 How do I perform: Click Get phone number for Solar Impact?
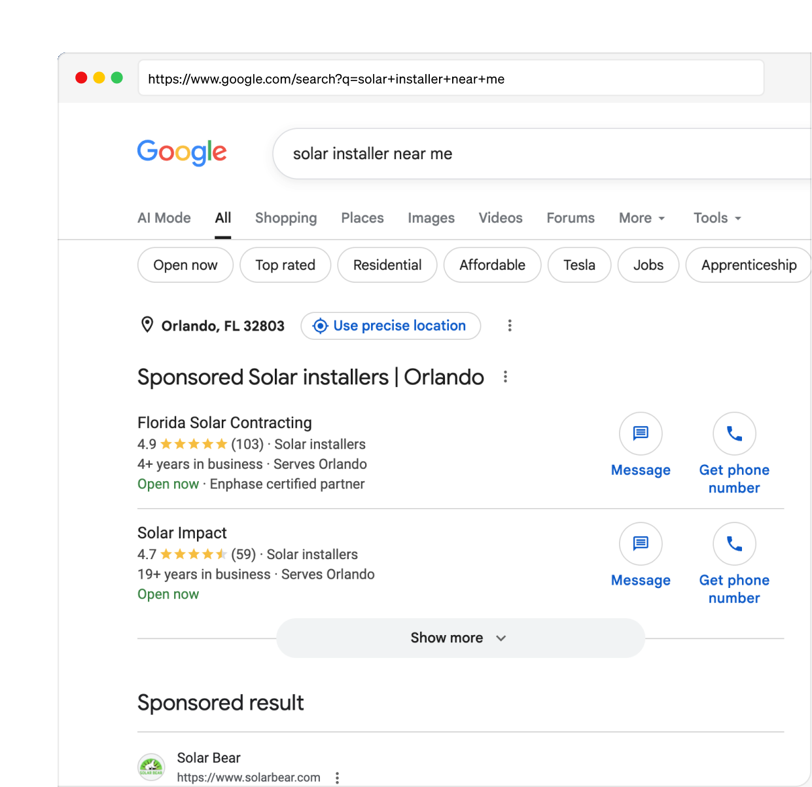(x=734, y=589)
